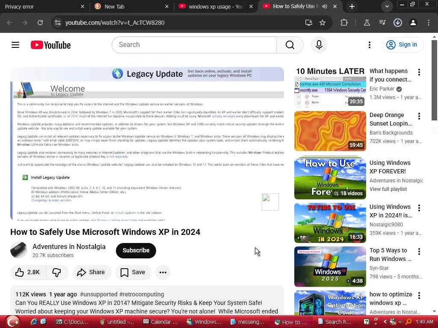Reload the YouTube page
Viewport: 438px width, 328px height.
pos(40,23)
